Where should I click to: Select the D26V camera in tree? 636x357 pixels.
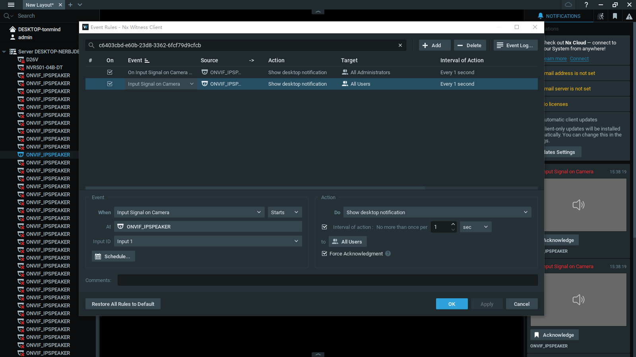[x=32, y=59]
